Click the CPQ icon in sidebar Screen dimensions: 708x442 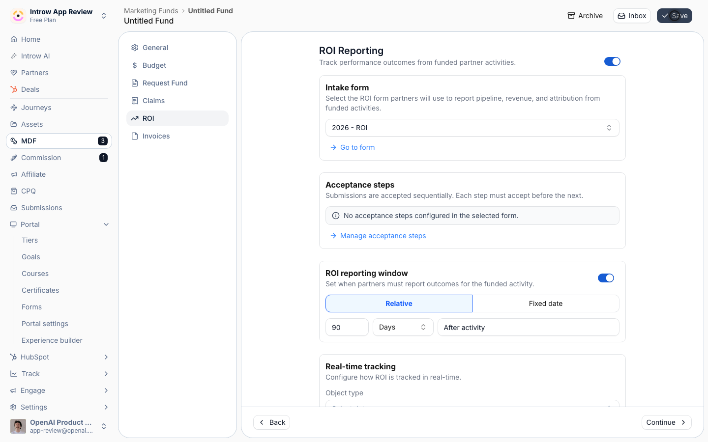[x=14, y=191]
